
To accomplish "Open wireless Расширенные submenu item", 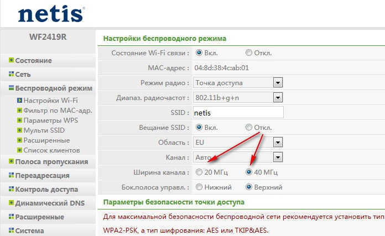I will click(46, 140).
